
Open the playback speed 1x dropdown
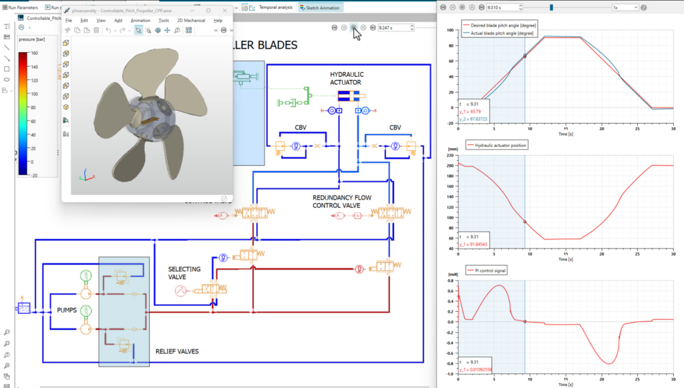tap(624, 7)
